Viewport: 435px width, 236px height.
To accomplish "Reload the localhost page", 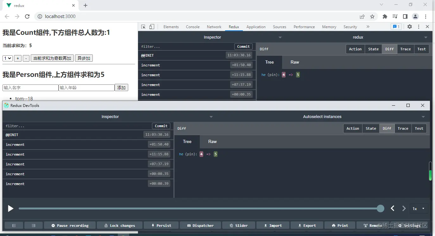I will (x=27, y=16).
